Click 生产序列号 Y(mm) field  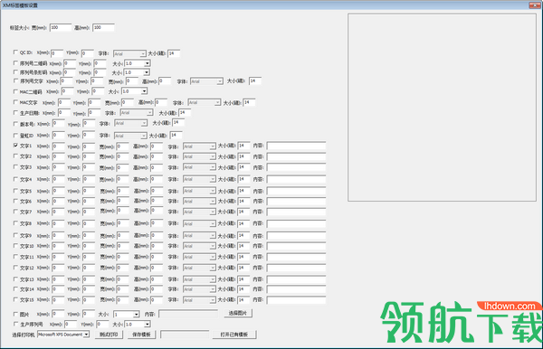(x=102, y=324)
